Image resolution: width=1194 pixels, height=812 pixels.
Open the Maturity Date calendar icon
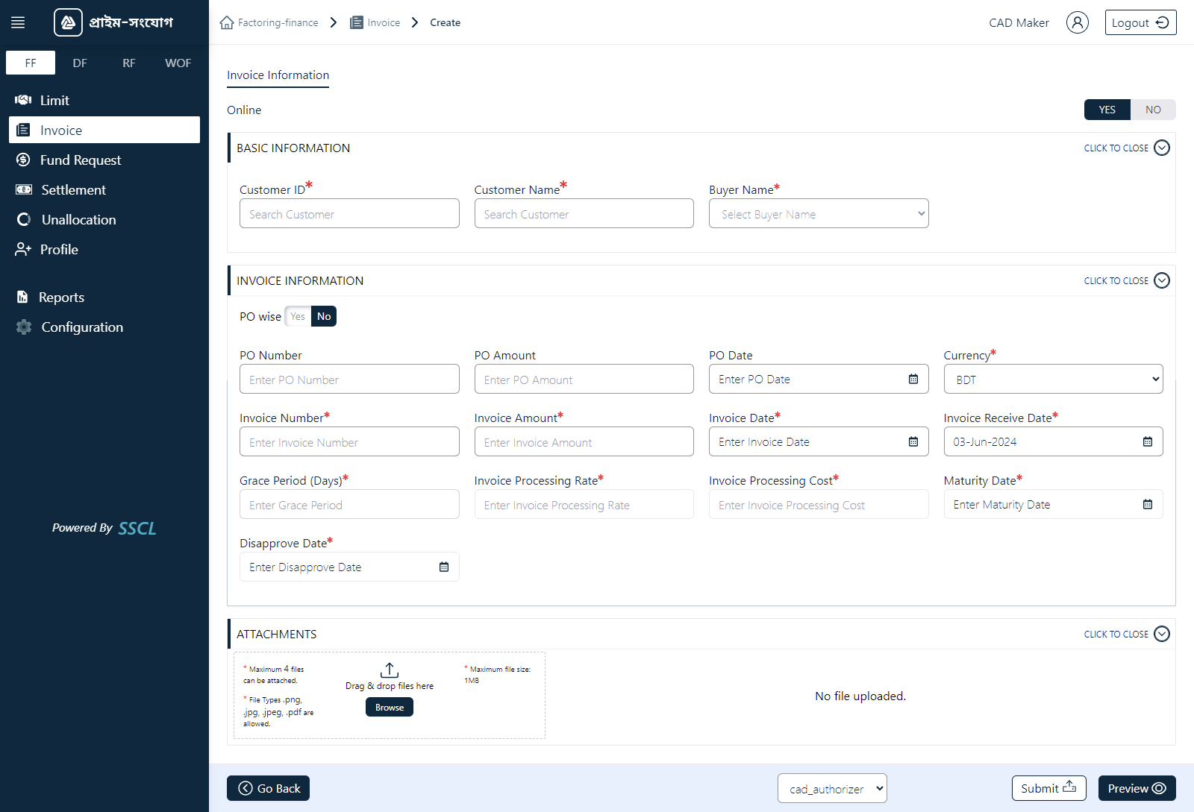coord(1148,504)
